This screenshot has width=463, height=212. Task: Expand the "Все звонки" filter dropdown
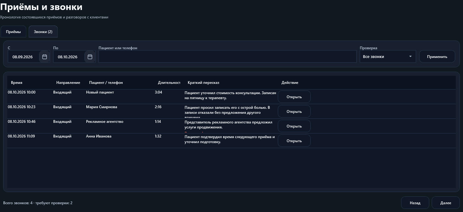pos(388,56)
